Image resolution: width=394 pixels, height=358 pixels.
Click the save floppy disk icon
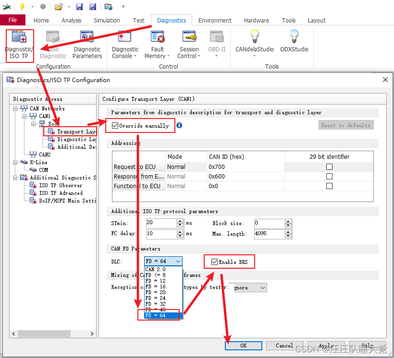pyautogui.click(x=79, y=7)
